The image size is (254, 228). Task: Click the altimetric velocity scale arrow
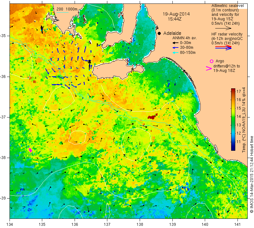point(223,28)
